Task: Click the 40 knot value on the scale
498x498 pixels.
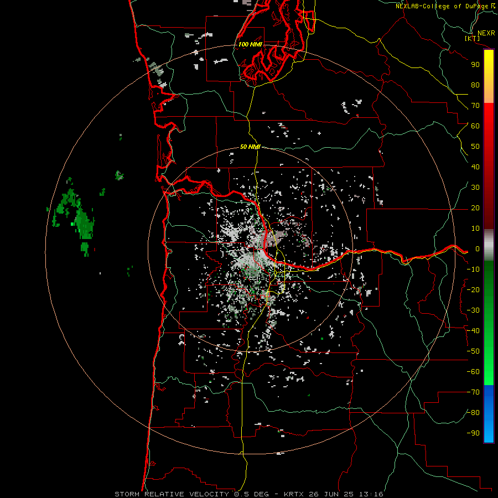Action: (475, 167)
